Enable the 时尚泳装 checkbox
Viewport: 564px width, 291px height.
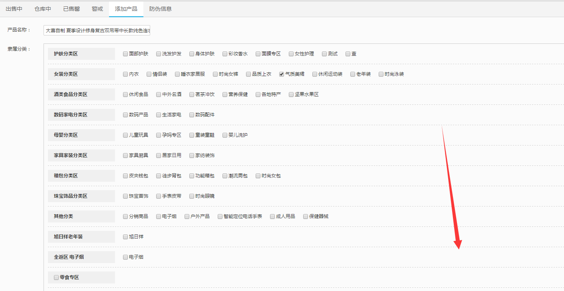point(381,74)
